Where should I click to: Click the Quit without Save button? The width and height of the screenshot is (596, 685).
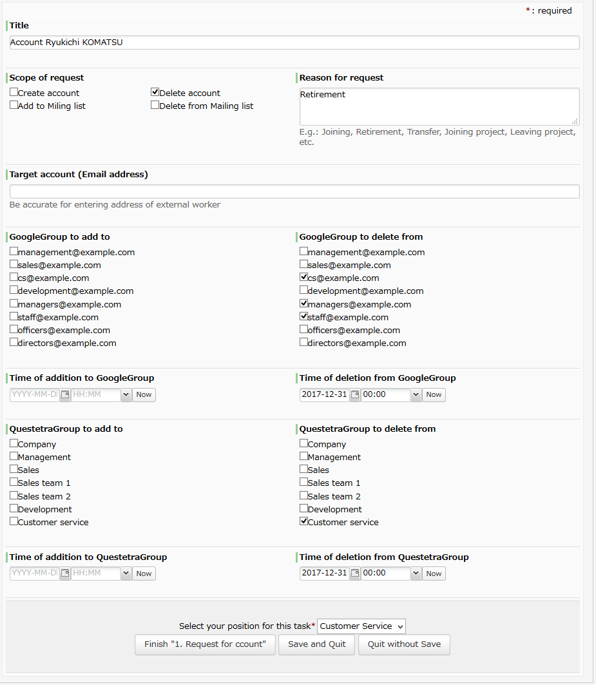(404, 644)
